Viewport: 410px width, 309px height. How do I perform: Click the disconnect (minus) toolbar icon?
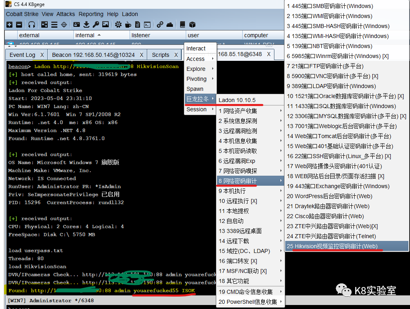(x=19, y=24)
